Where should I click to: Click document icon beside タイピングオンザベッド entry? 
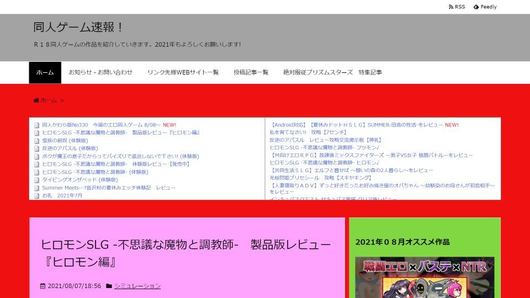click(37, 180)
